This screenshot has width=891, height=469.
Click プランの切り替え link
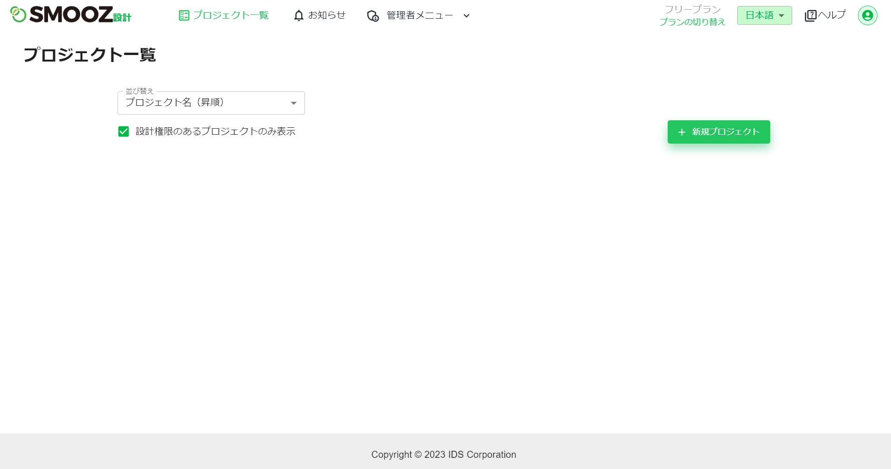692,22
